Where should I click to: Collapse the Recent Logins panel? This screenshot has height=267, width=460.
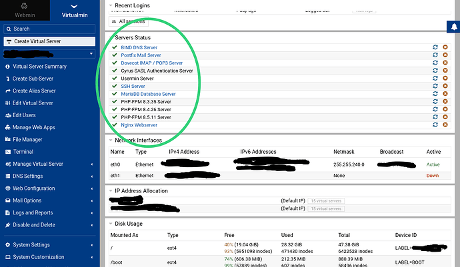tap(111, 5)
